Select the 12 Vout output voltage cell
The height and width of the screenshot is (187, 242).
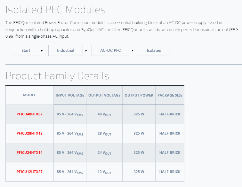coord(104,172)
